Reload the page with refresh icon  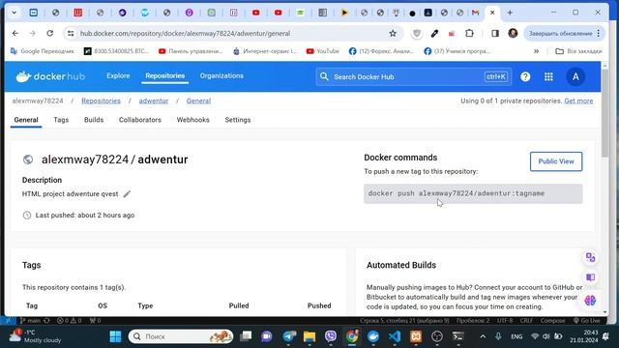49,34
